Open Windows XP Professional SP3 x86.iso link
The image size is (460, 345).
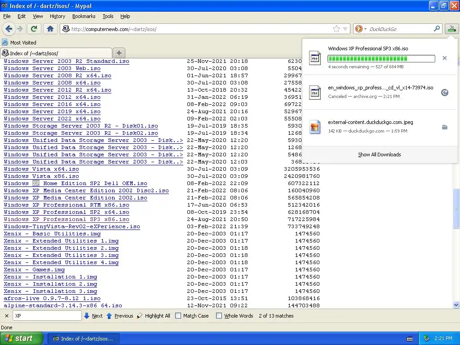click(x=66, y=219)
